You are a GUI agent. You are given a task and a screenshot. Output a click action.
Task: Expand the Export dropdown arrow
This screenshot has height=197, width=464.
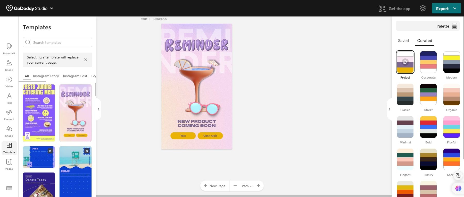click(x=455, y=8)
